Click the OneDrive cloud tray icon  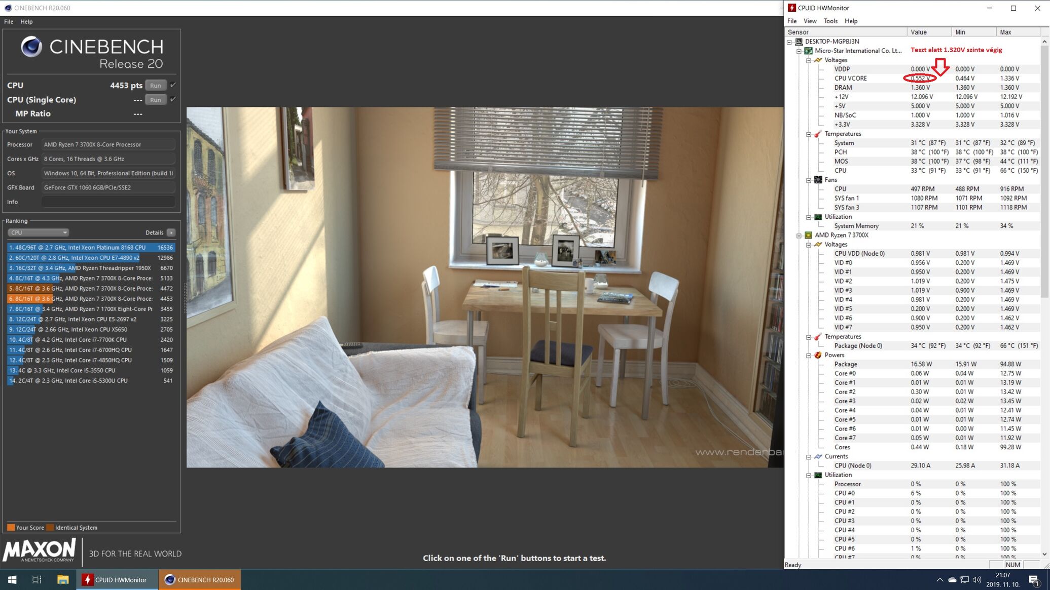click(952, 579)
